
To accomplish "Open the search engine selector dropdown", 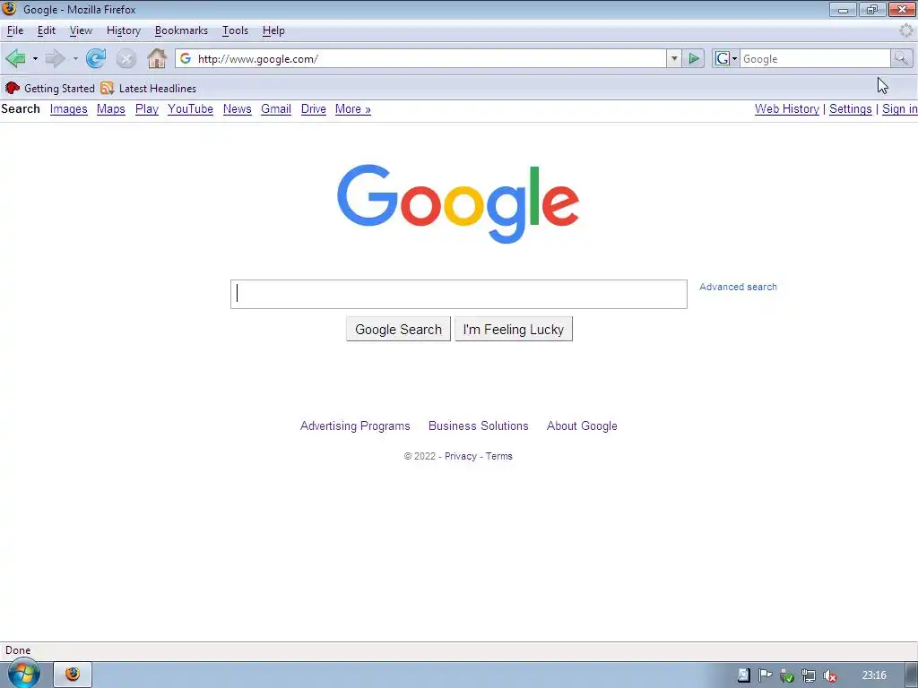I will pos(726,58).
